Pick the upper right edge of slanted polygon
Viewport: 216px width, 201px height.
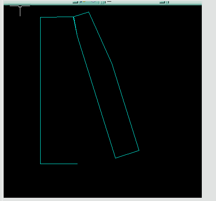(x=100, y=38)
